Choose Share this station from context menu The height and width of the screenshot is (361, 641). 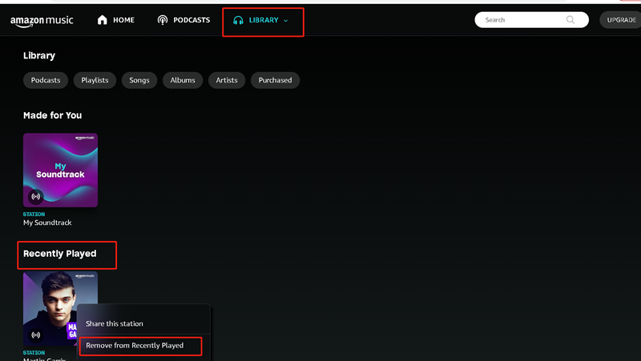(x=115, y=323)
